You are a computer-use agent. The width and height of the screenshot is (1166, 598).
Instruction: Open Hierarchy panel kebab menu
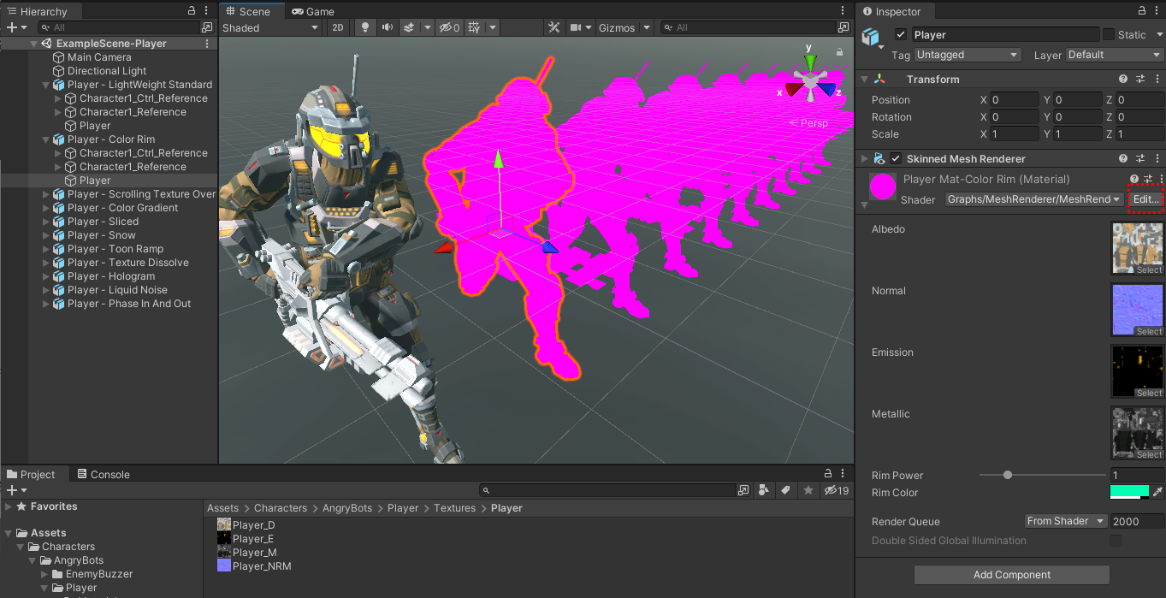coord(207,11)
